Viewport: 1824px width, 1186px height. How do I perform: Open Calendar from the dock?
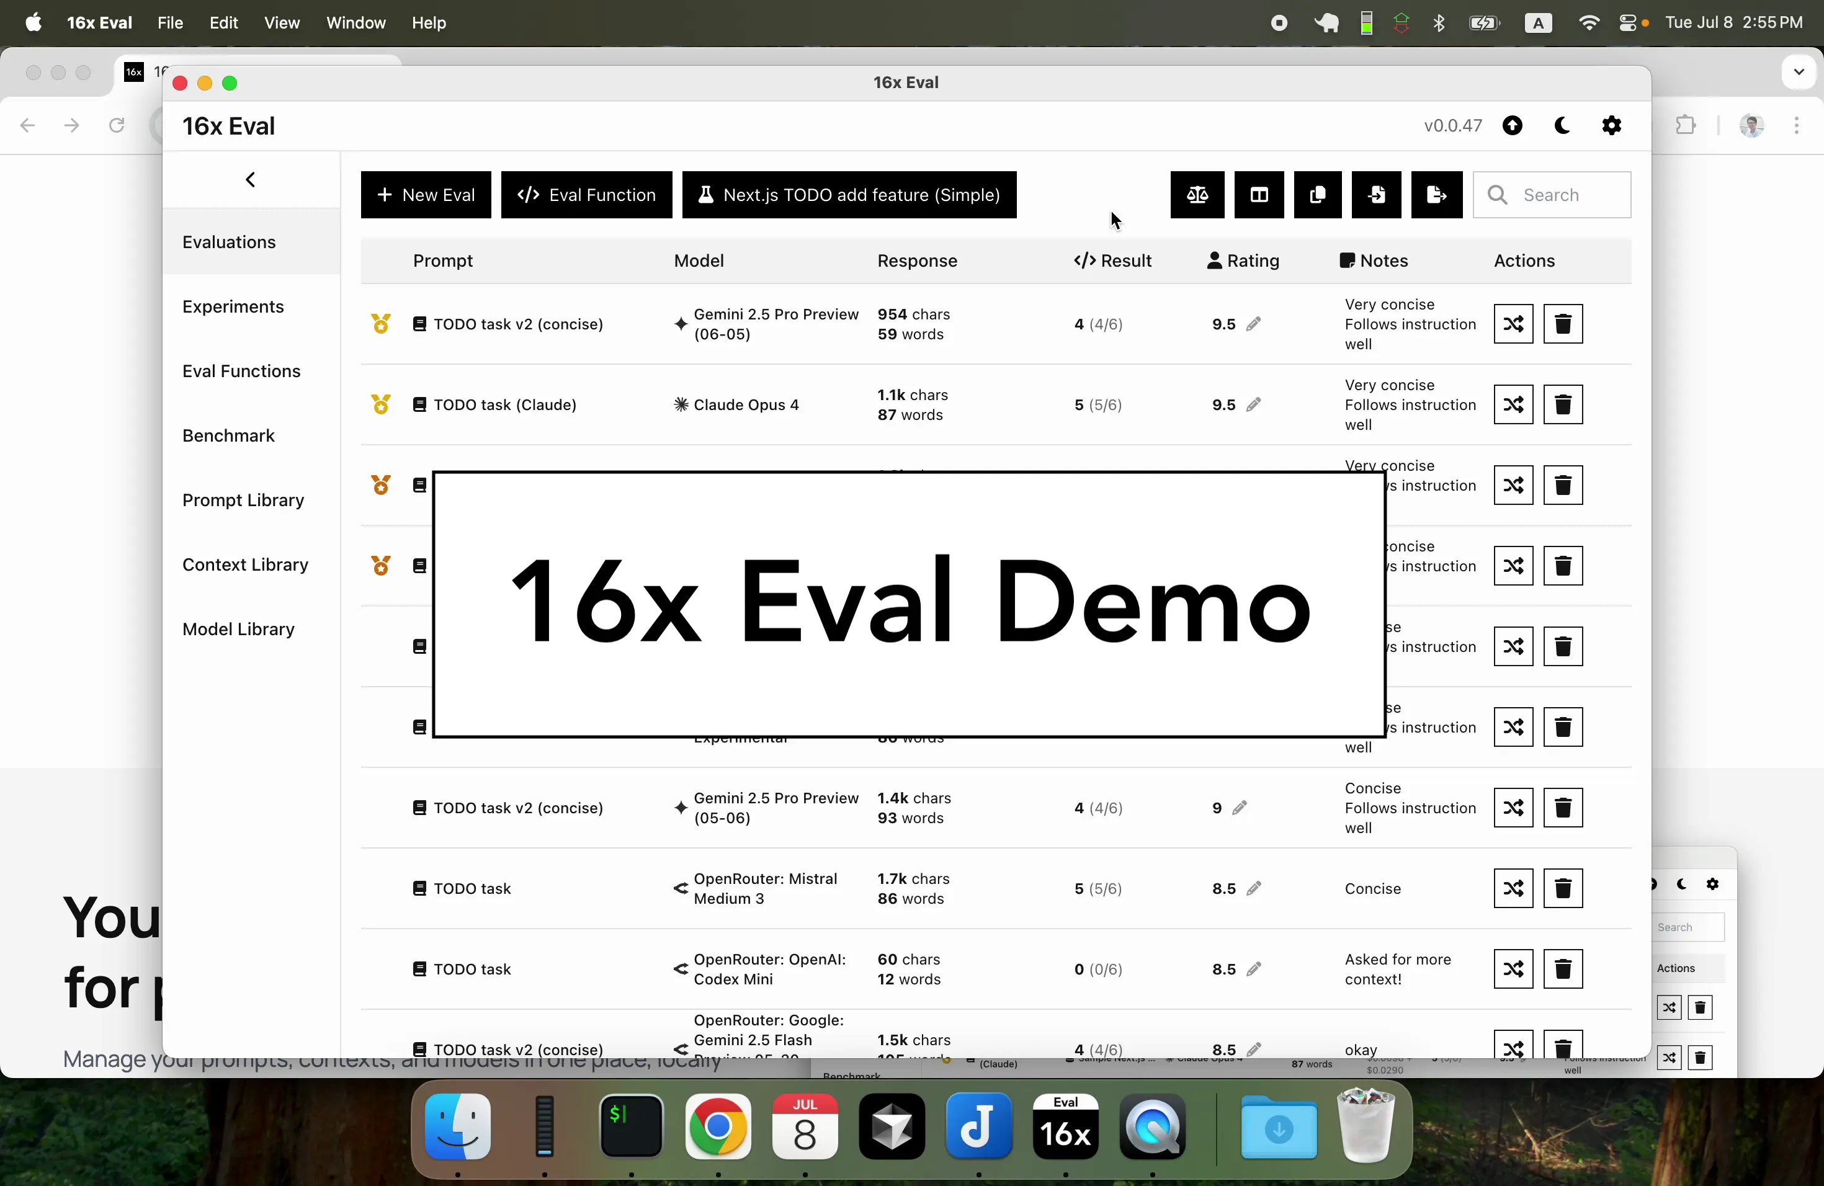805,1128
